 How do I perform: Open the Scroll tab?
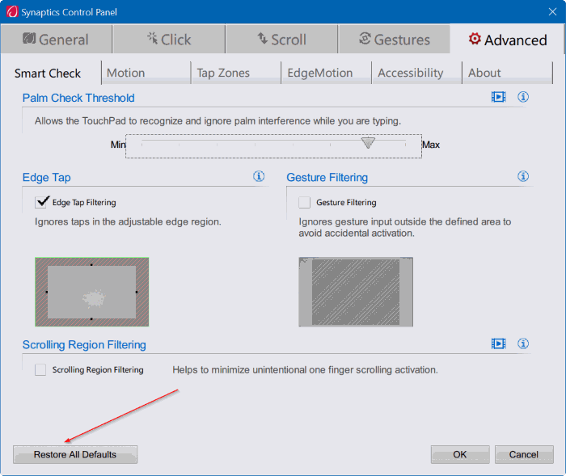click(282, 40)
